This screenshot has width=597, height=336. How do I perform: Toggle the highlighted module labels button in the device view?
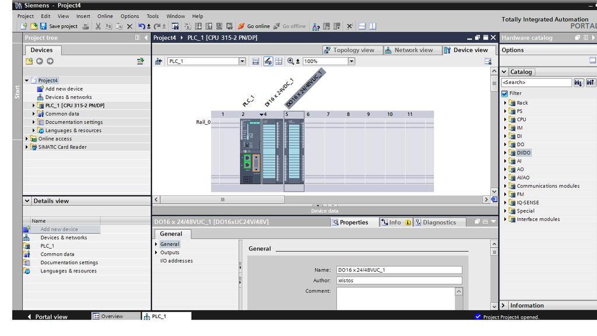[268, 61]
